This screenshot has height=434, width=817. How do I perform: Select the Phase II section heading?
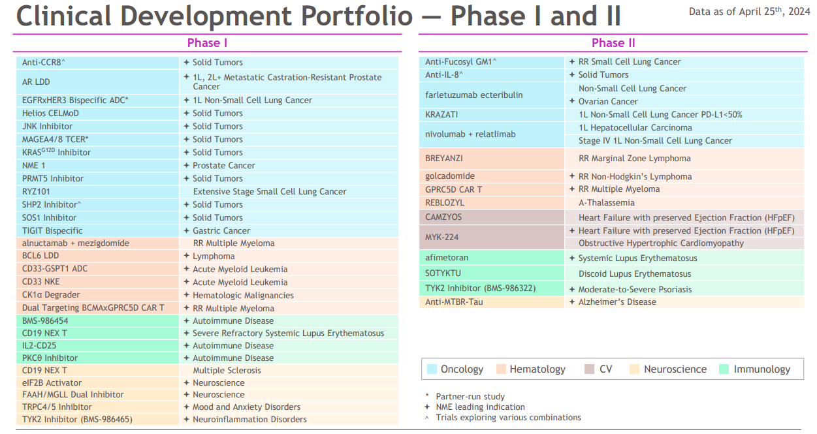(x=613, y=43)
